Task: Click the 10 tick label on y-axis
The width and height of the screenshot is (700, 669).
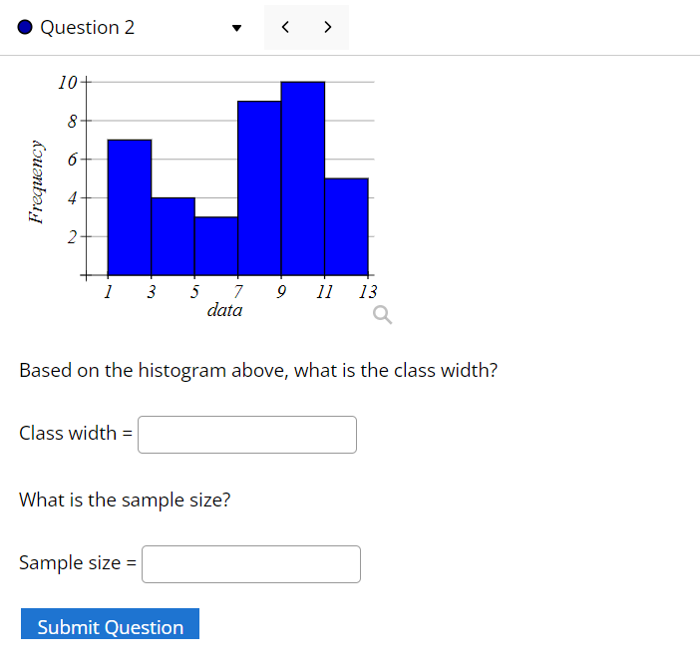Action: coord(68,83)
